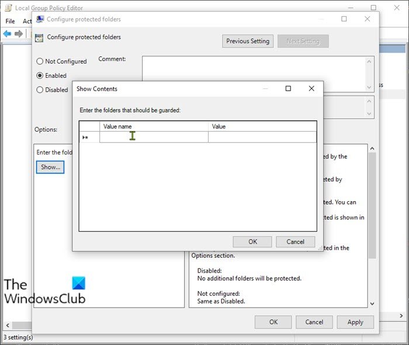Click the back arrow in Group Policy Editor toolbar
This screenshot has height=345, width=409.
(x=7, y=34)
